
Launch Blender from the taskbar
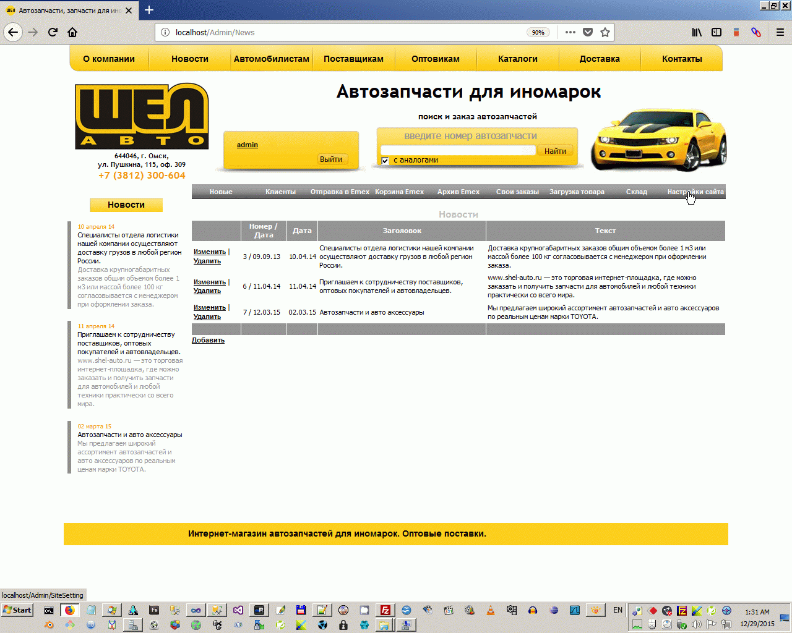click(49, 625)
